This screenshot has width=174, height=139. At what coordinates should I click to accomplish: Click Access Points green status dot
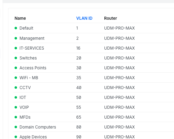(x=16, y=68)
